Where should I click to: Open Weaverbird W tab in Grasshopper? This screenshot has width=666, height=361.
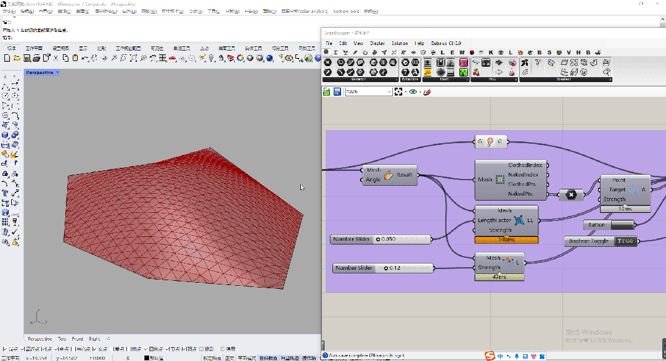(x=462, y=52)
